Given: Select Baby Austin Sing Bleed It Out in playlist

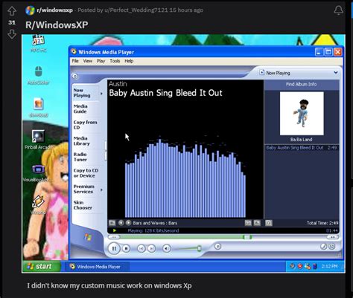Looking at the screenshot, I should (302, 148).
